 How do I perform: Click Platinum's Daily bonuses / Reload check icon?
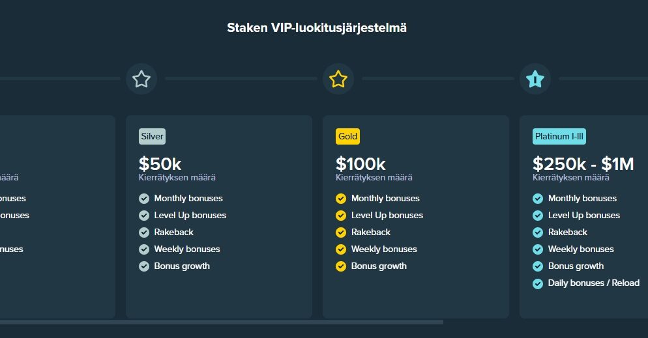point(538,283)
